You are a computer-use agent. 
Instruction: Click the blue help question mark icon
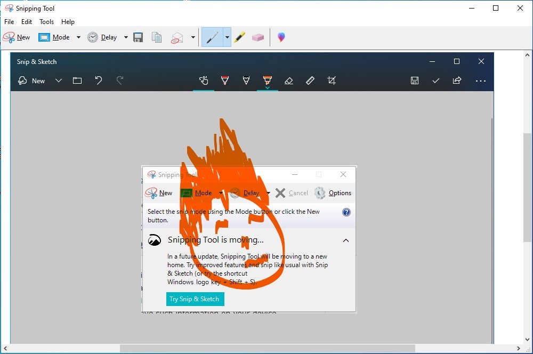pos(346,212)
